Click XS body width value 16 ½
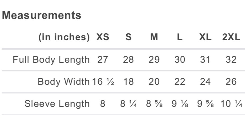This screenshot has height=131, width=245. pos(103,82)
